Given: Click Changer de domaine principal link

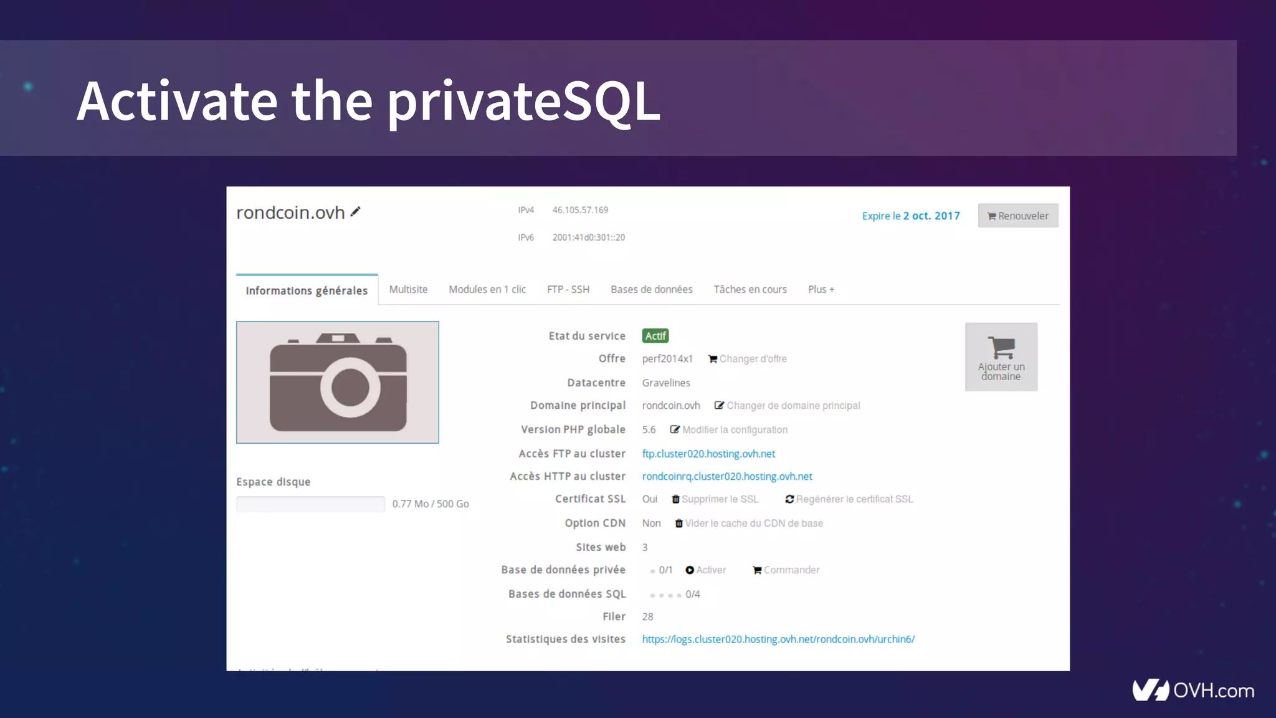Looking at the screenshot, I should tap(787, 406).
